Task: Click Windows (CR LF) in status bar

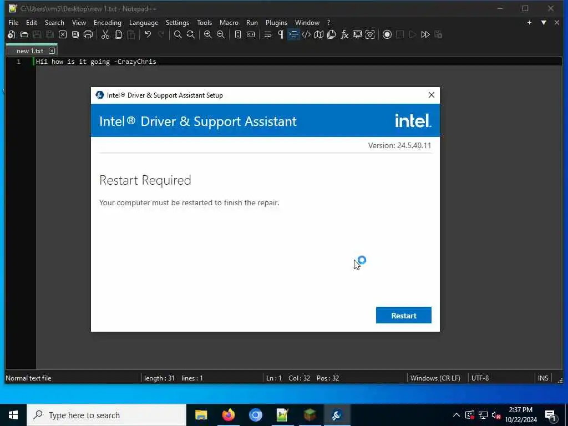Action: pos(435,378)
